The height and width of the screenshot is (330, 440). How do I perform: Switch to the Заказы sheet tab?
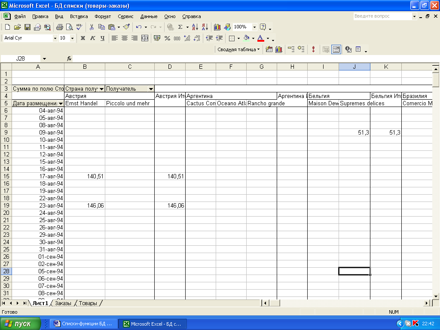[63, 303]
